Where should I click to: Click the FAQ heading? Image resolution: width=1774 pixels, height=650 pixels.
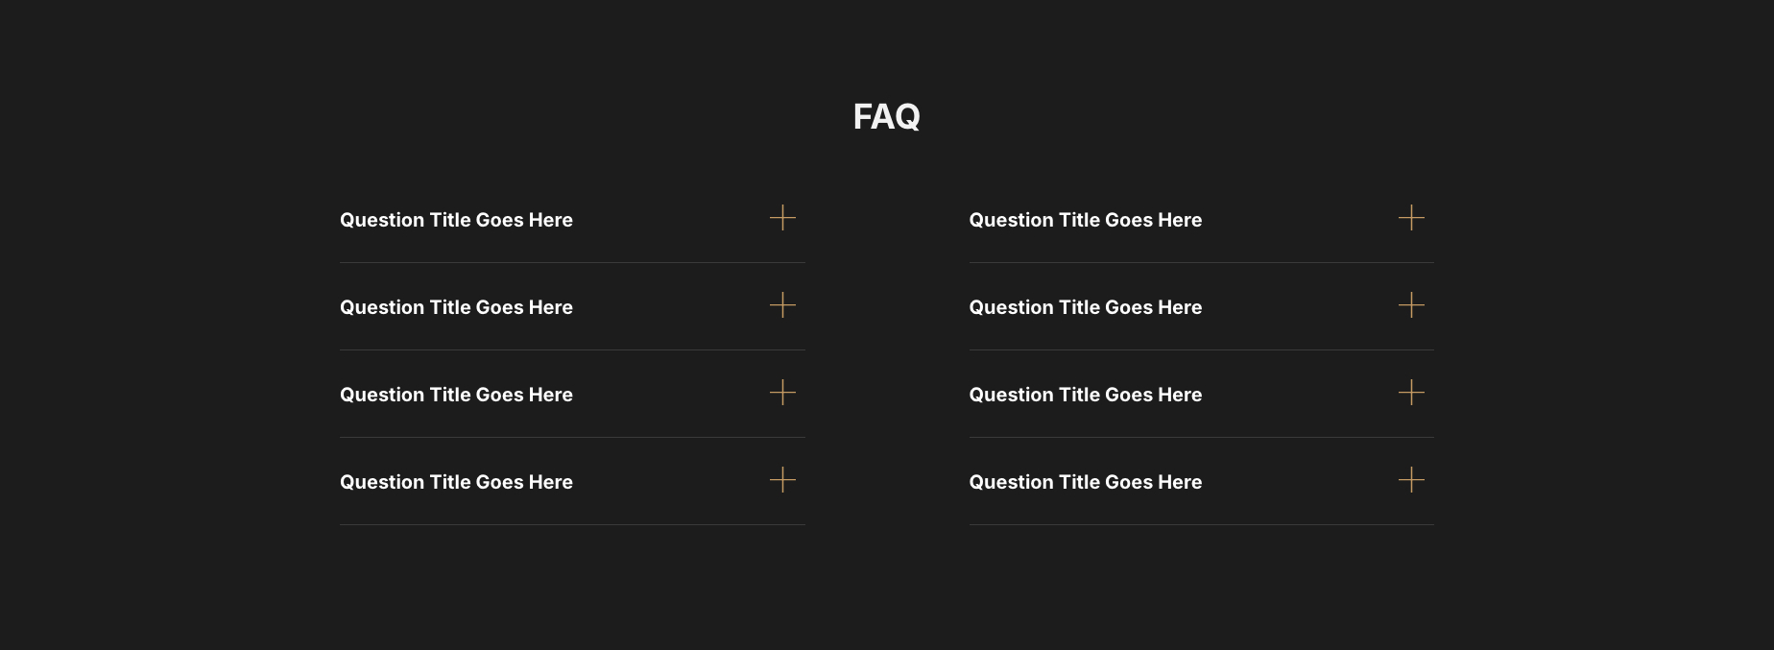pyautogui.click(x=886, y=117)
